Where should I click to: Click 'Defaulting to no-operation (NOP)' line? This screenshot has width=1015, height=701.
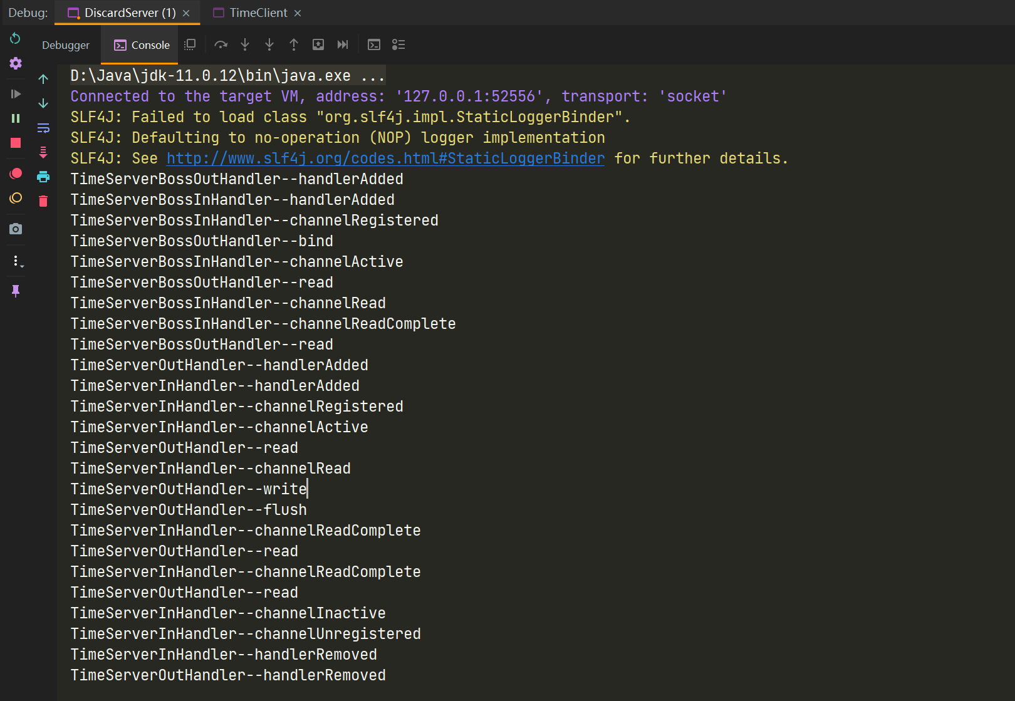pyautogui.click(x=338, y=138)
